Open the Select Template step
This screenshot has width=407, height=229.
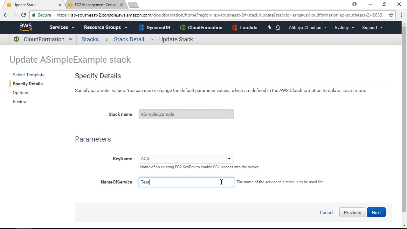click(29, 75)
